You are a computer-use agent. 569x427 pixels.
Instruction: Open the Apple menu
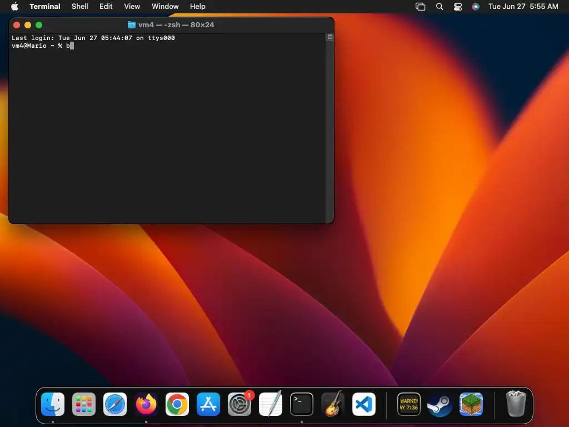point(14,6)
